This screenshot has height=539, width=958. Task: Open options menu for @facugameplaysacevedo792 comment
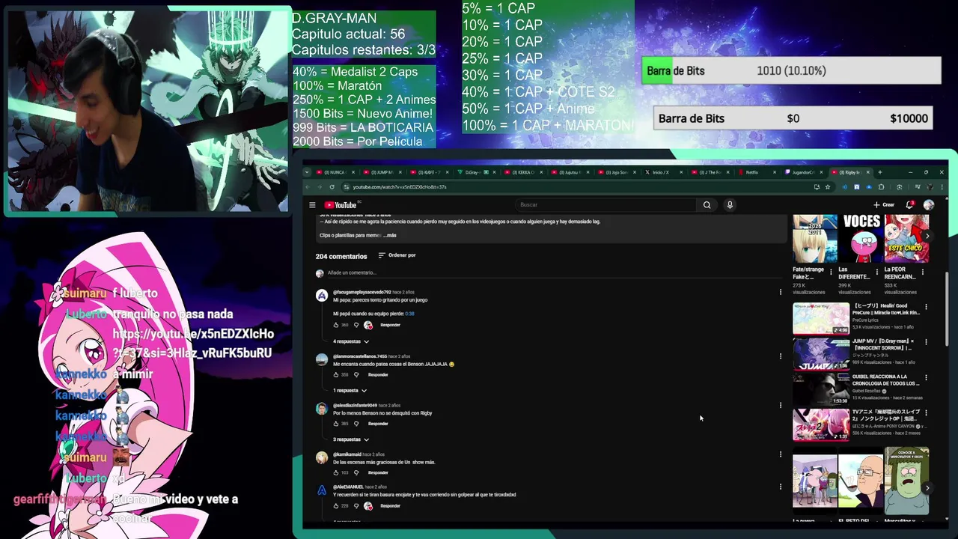[781, 292]
